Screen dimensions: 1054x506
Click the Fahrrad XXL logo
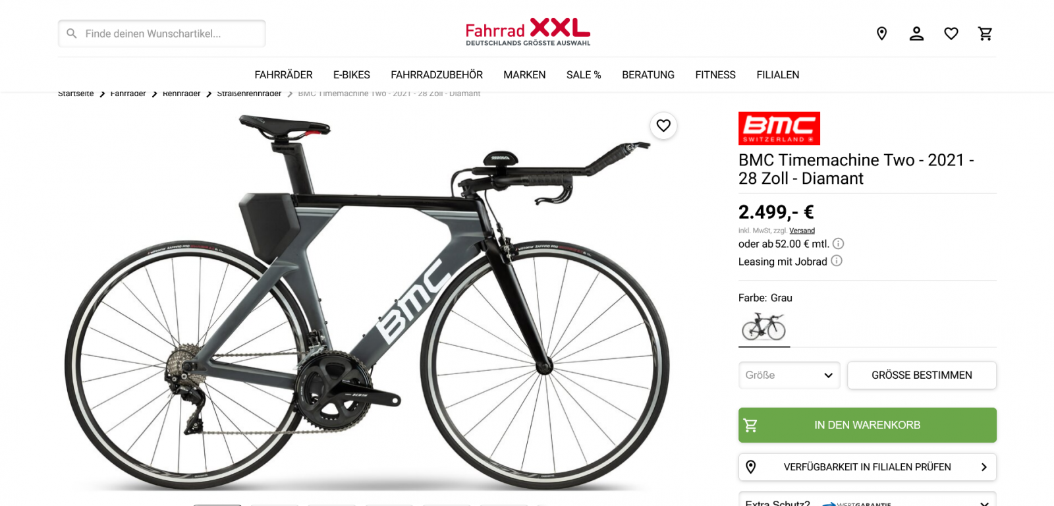coord(528,32)
